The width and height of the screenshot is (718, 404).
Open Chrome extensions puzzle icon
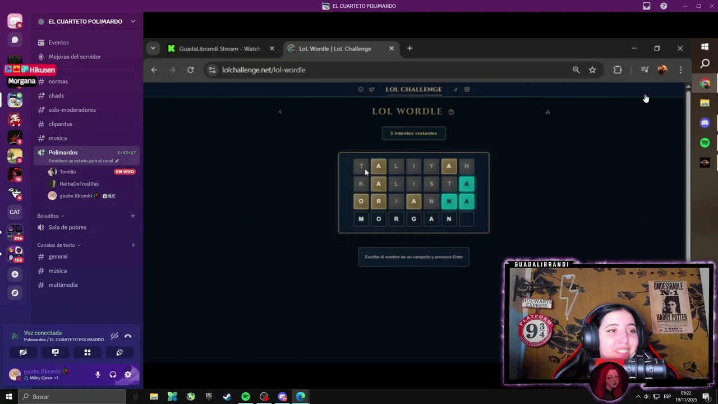pyautogui.click(x=618, y=70)
